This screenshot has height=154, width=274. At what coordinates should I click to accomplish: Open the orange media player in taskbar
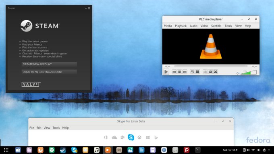point(108,150)
